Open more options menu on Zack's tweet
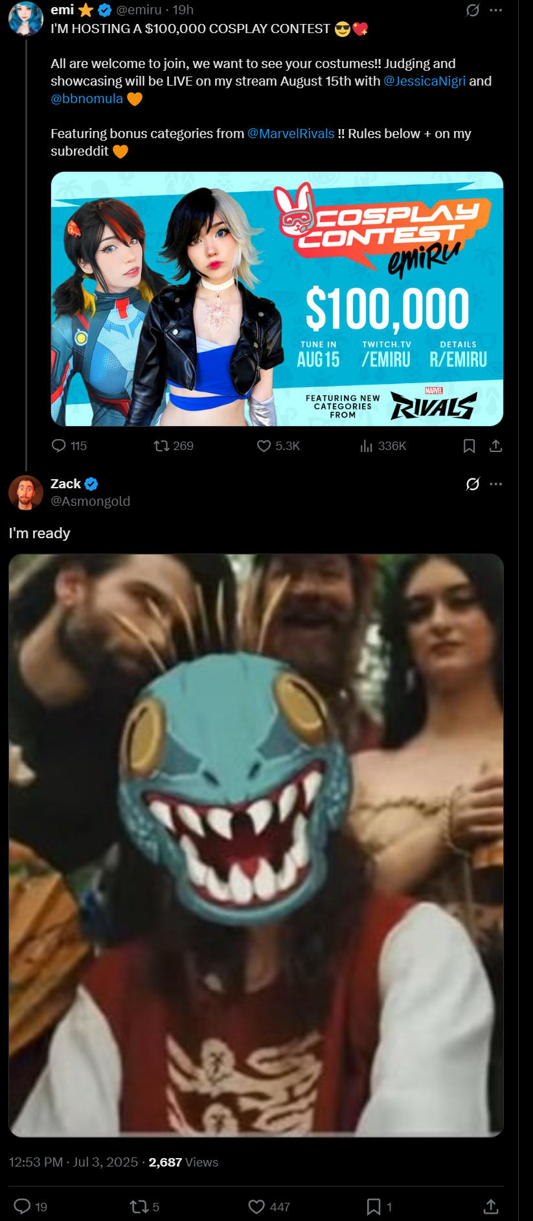 tap(496, 484)
